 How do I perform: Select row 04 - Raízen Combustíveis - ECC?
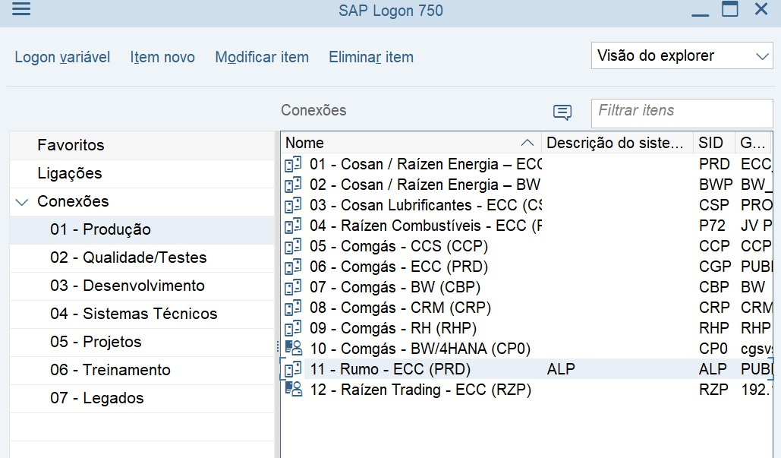click(527, 226)
